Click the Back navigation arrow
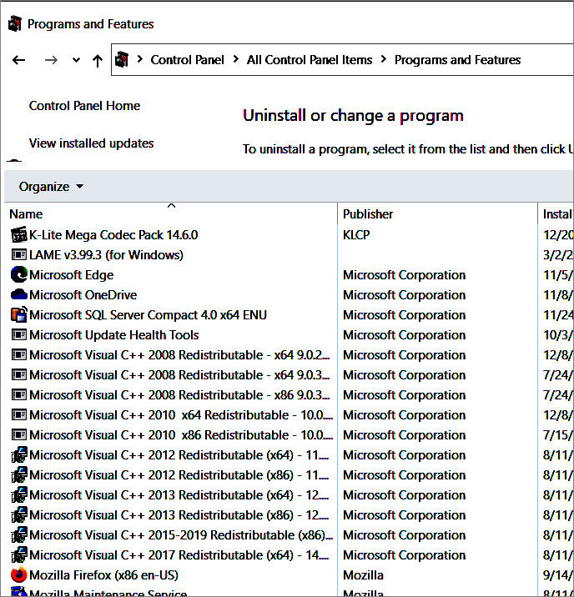Image resolution: width=574 pixels, height=597 pixels. [18, 60]
